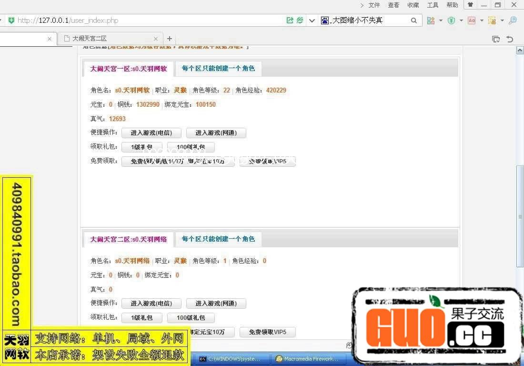This screenshot has height=366, width=524.
Task: Click the red Ad blocker toolbar icon
Action: point(472,20)
